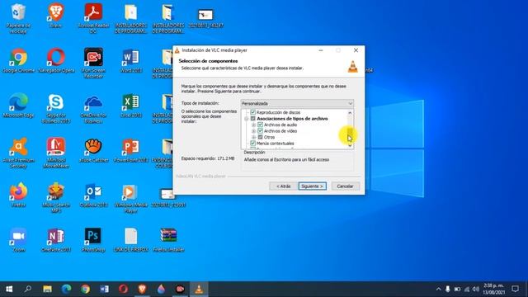This screenshot has width=528, height=297.
Task: Click the component list scrollbar thumb
Action: pyautogui.click(x=350, y=134)
